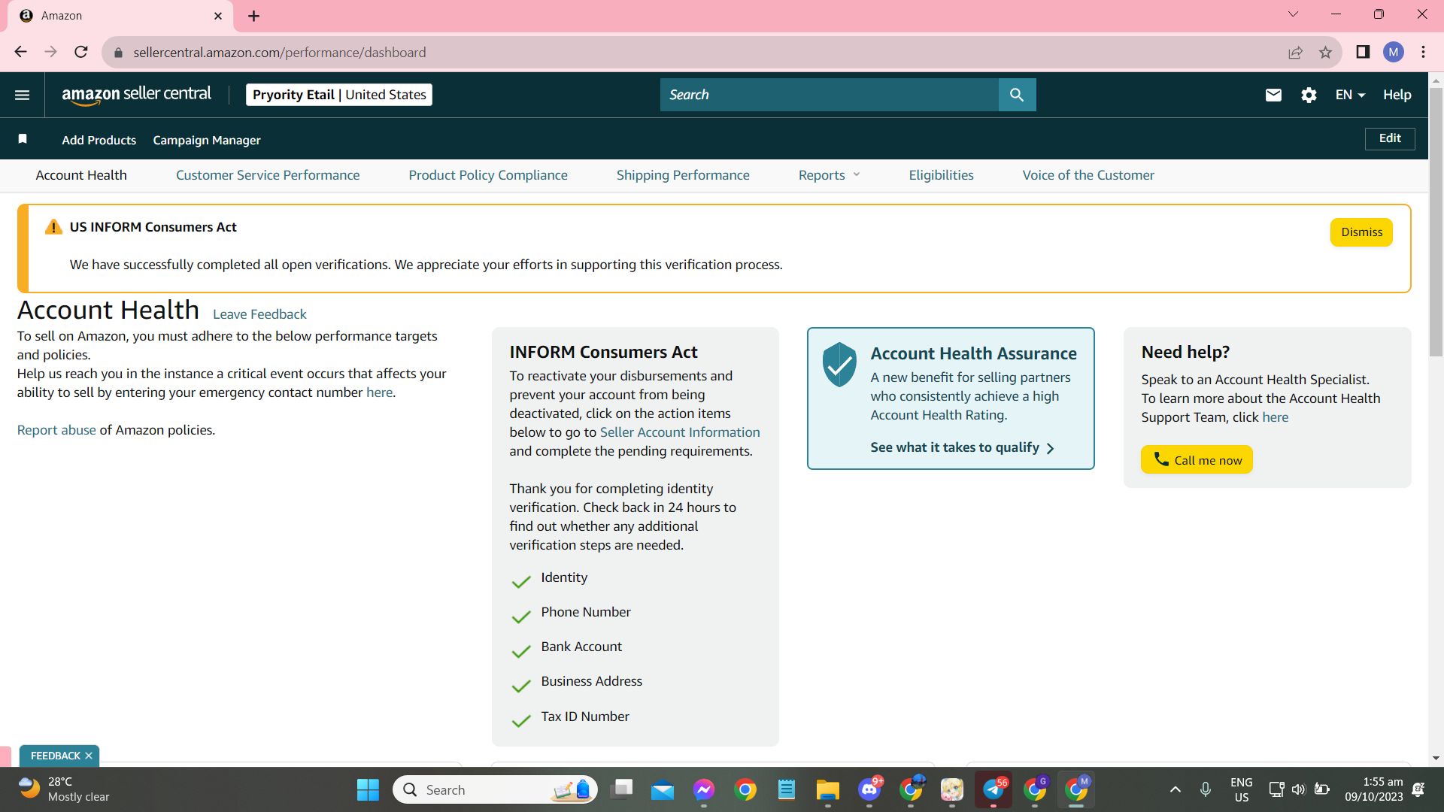This screenshot has width=1444, height=812.
Task: Close the Amazon browser tab
Action: tap(218, 16)
